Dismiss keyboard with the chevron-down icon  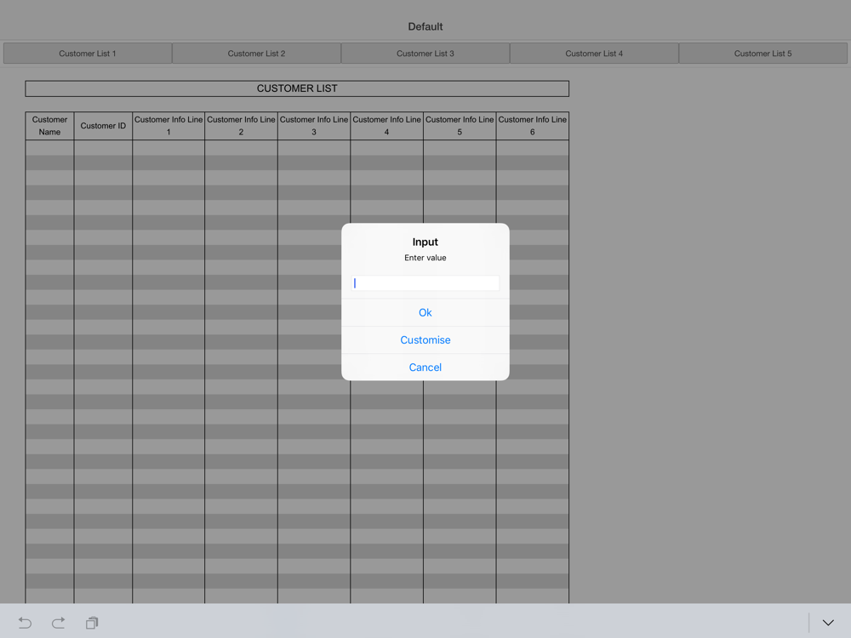coord(828,623)
